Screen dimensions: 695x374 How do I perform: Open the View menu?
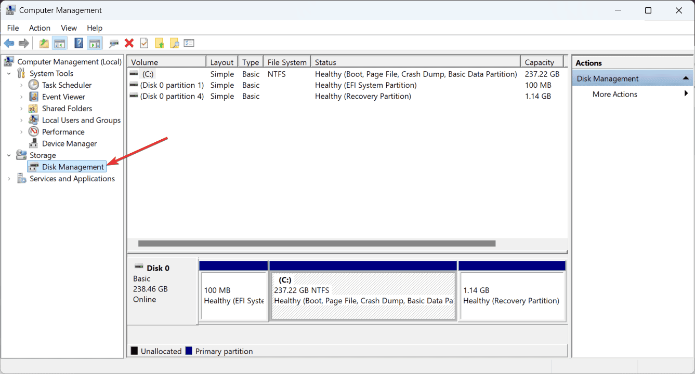coord(68,28)
